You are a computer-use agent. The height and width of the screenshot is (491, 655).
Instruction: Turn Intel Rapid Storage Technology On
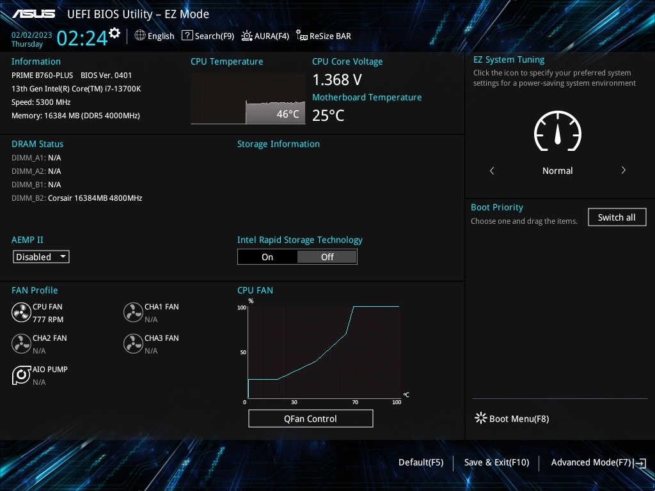point(267,257)
